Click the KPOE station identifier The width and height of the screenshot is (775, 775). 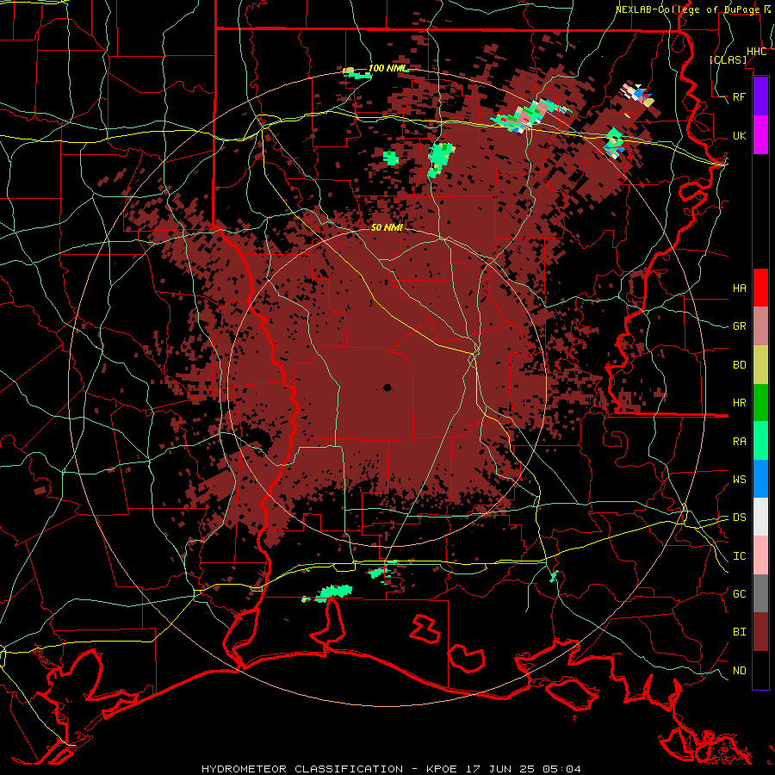pyautogui.click(x=441, y=769)
